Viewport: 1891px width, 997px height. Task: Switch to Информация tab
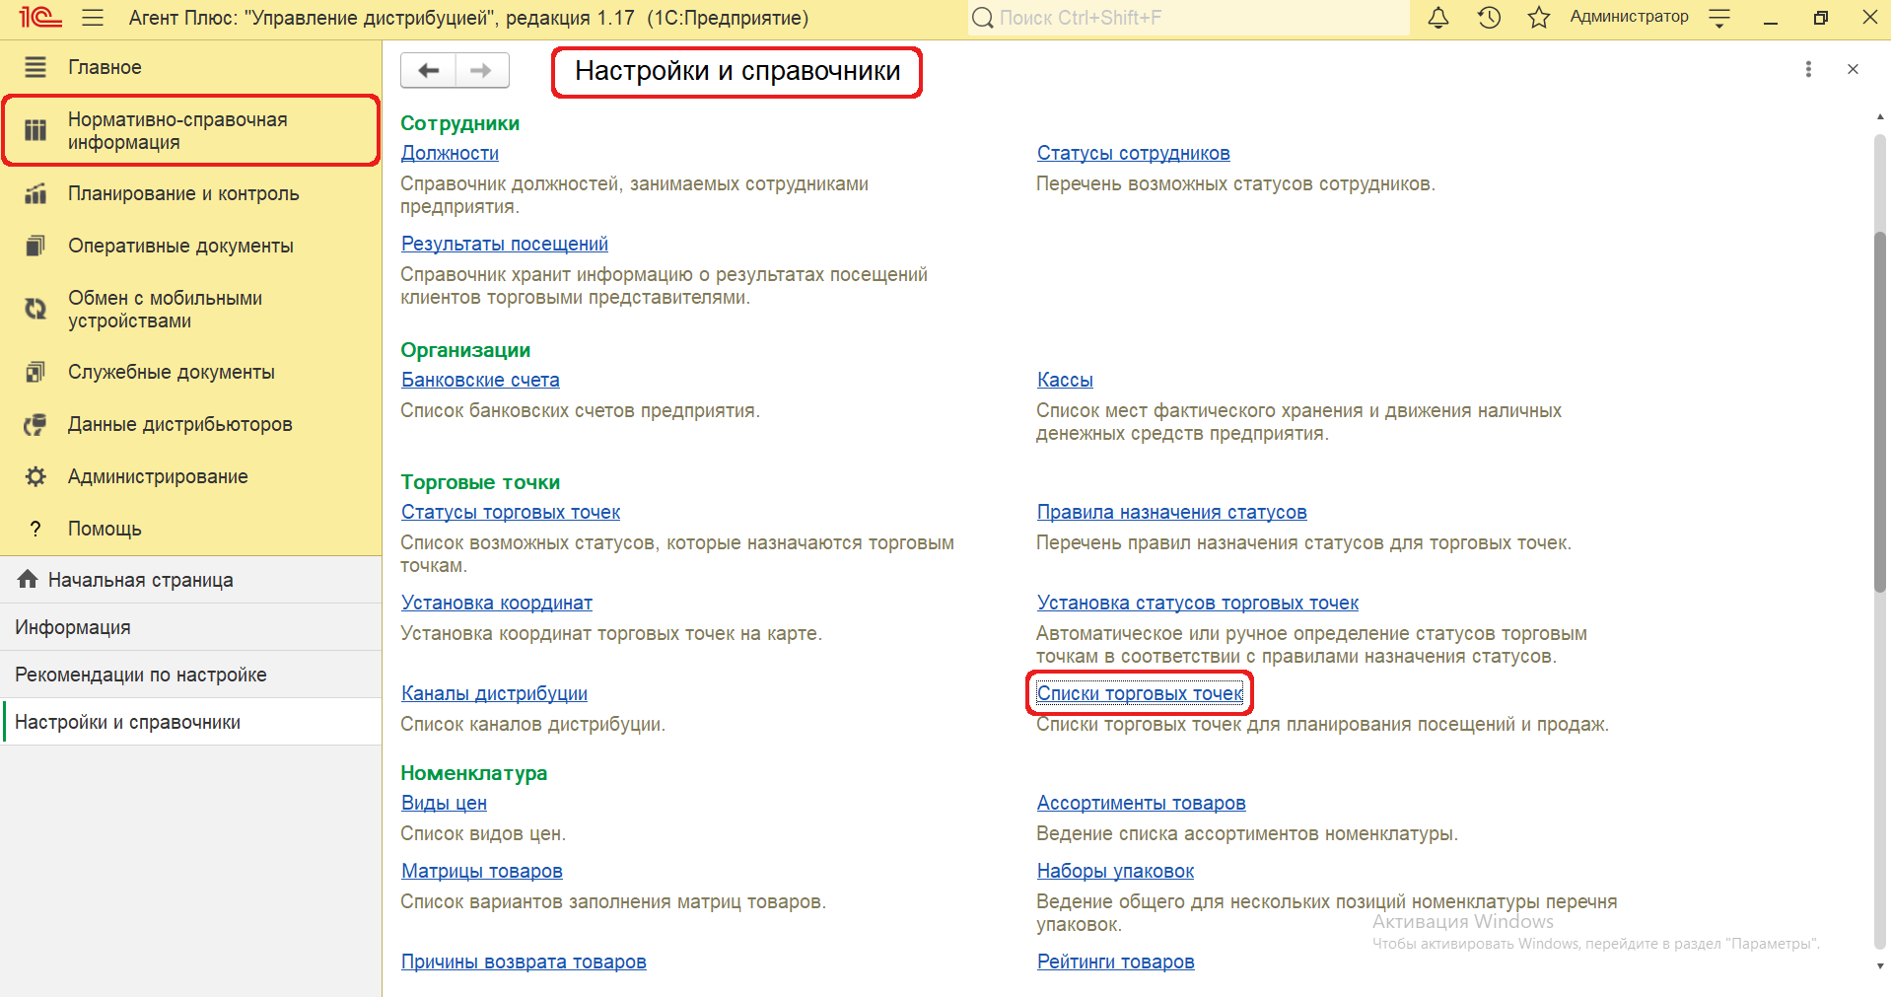click(x=190, y=627)
